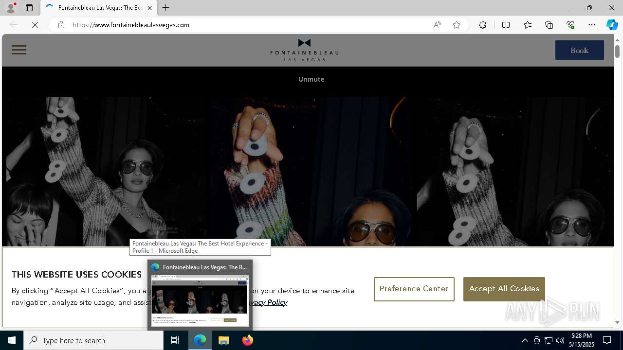Screen dimensions: 623x350
Task: Click the meet now tray icon
Action: [x=537, y=340]
